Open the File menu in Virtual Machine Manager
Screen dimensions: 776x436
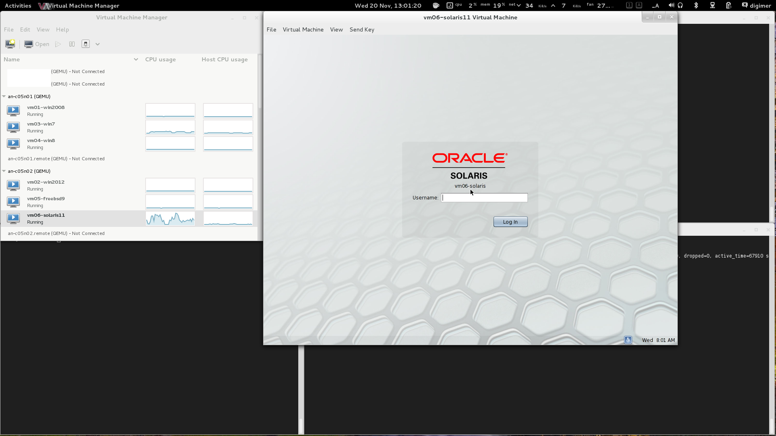(9, 29)
